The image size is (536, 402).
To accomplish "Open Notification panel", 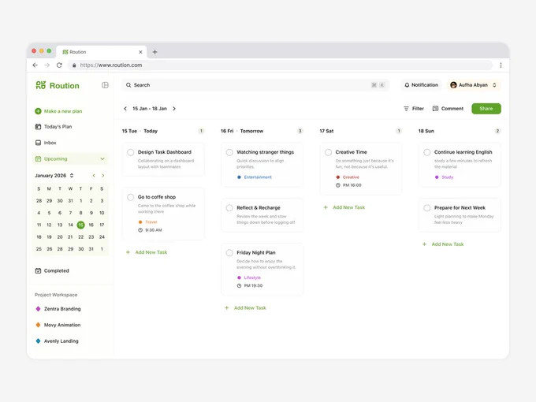I will coord(421,85).
